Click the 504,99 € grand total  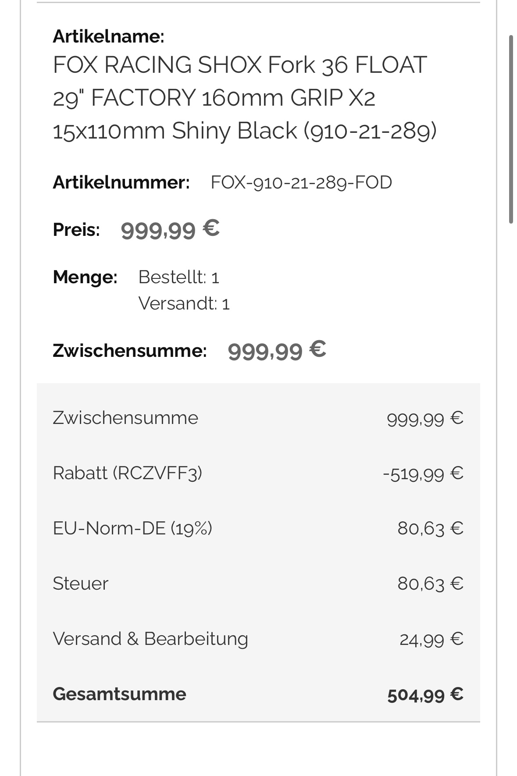point(425,694)
